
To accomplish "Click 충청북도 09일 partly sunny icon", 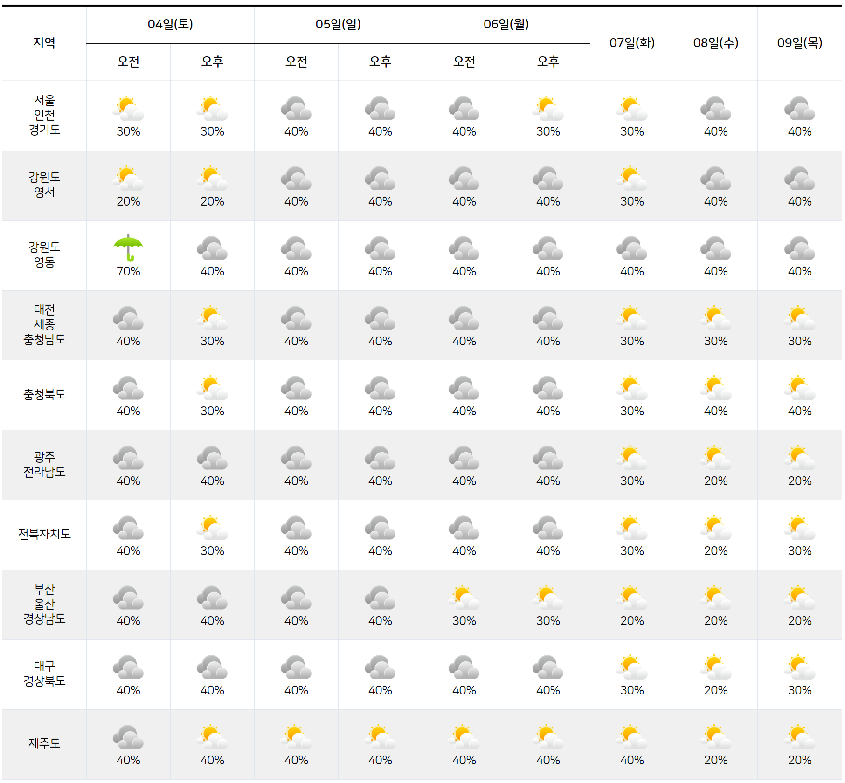I will (800, 388).
